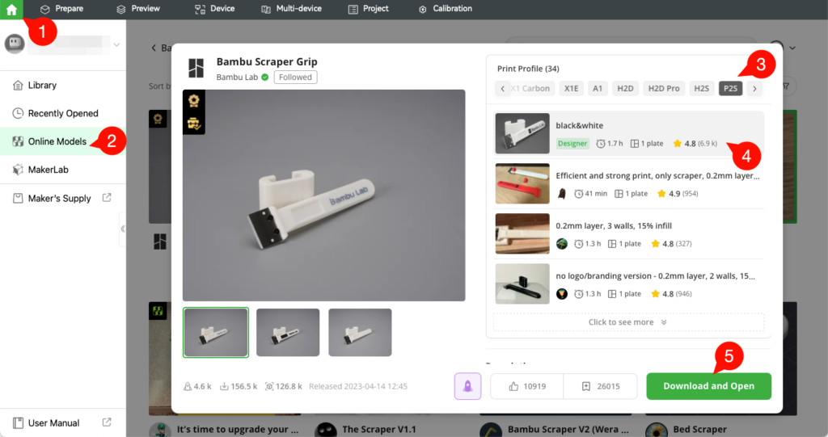
Task: Switch to the Prepare tab
Action: (62, 9)
